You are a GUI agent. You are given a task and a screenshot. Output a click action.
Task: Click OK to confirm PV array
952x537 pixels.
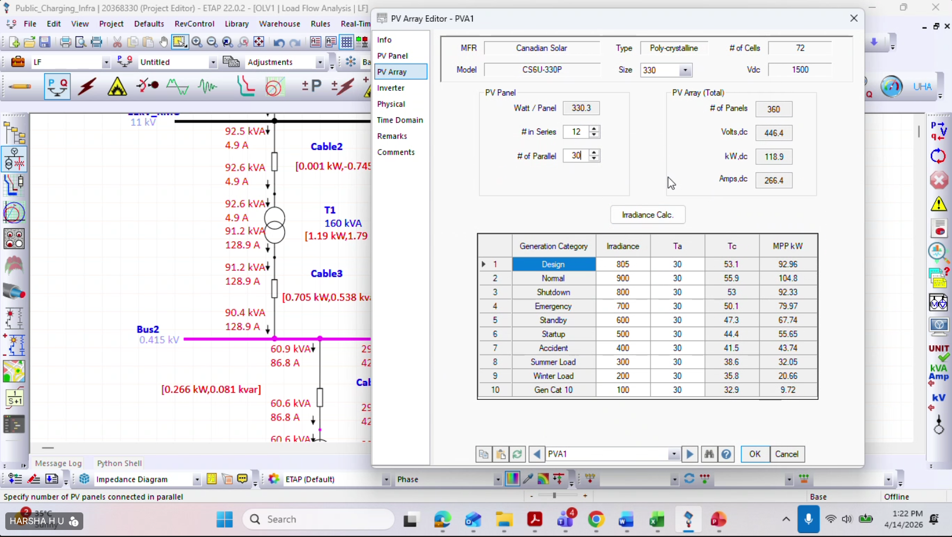(754, 454)
